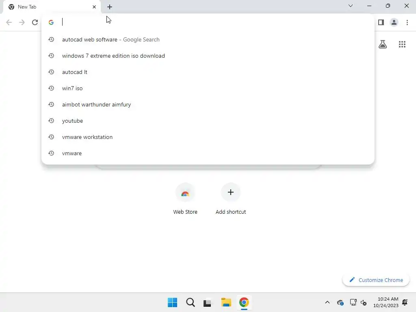
Task: Select suggestion autocad web software
Action: pos(208,39)
